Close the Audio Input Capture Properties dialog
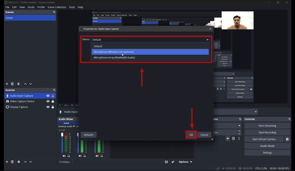The image size is (295, 171). pos(210,29)
